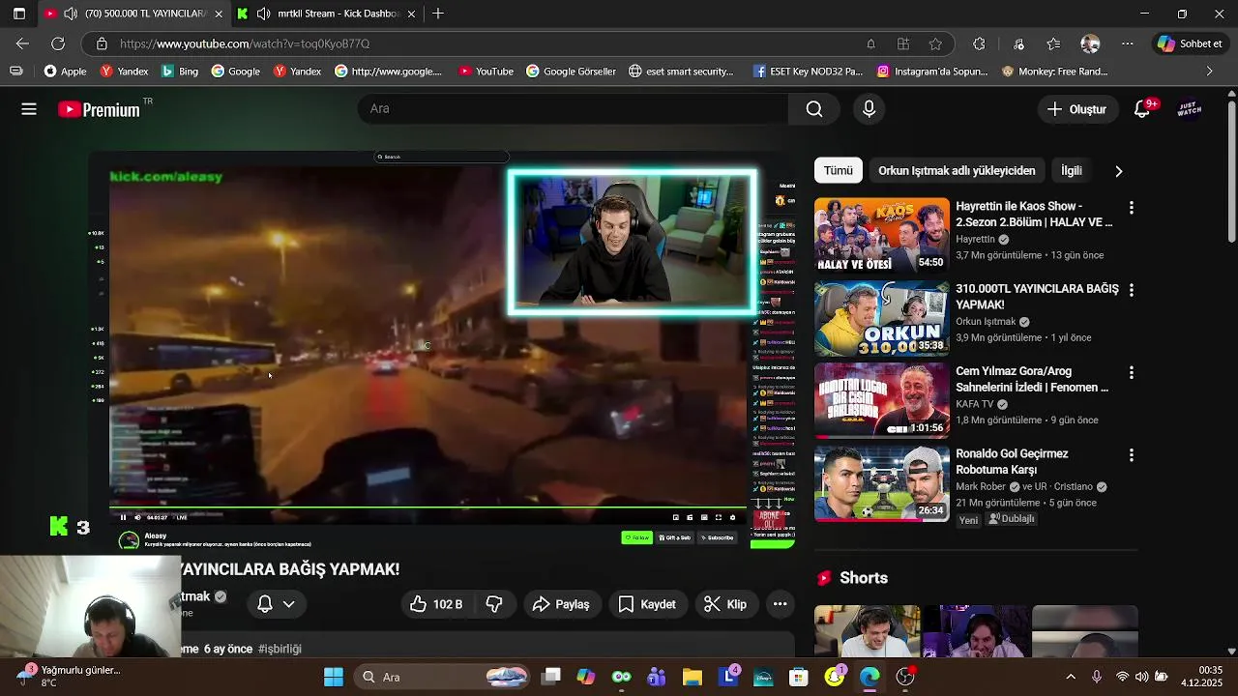Open Hayrettin ile Kaos Show thumbnail

882,235
